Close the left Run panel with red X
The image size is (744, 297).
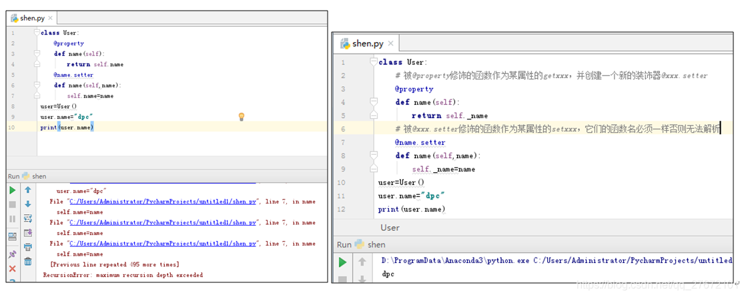tap(12, 269)
